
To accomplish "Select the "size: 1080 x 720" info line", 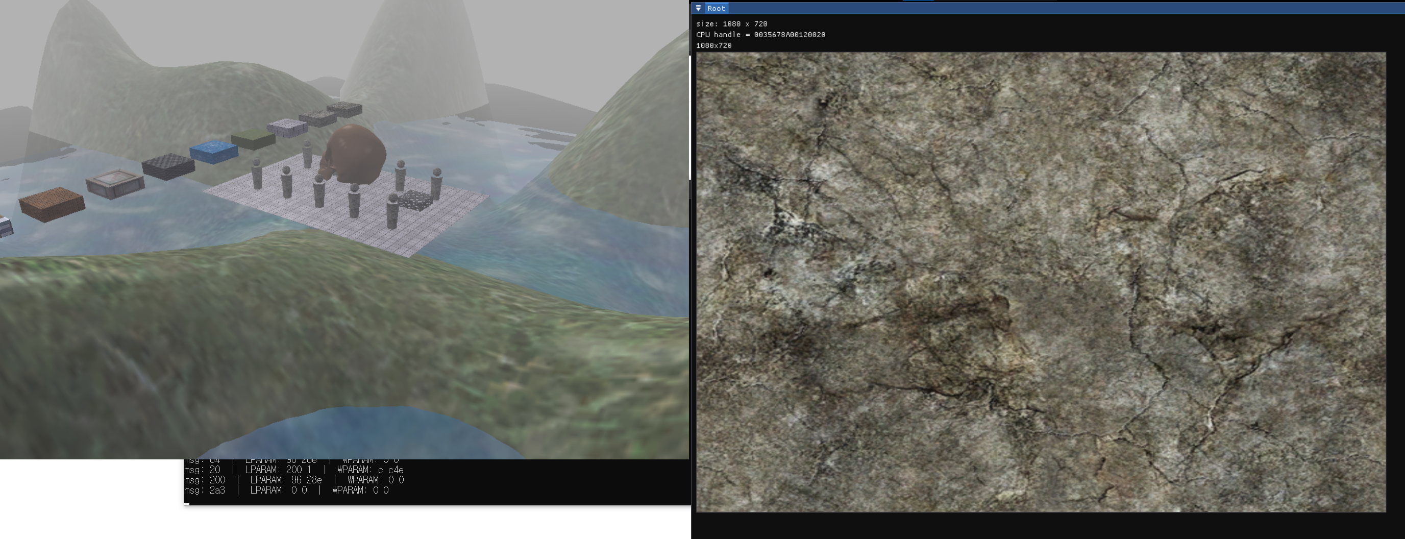I will click(x=731, y=23).
